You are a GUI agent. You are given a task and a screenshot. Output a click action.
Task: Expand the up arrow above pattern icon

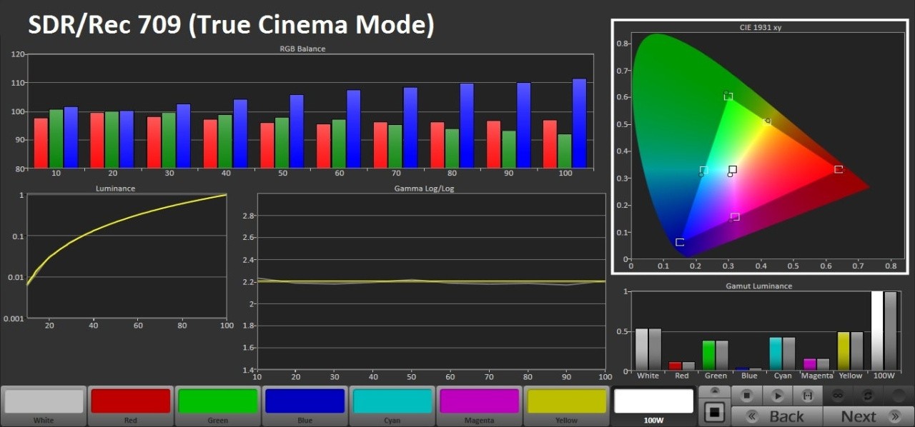(x=715, y=392)
